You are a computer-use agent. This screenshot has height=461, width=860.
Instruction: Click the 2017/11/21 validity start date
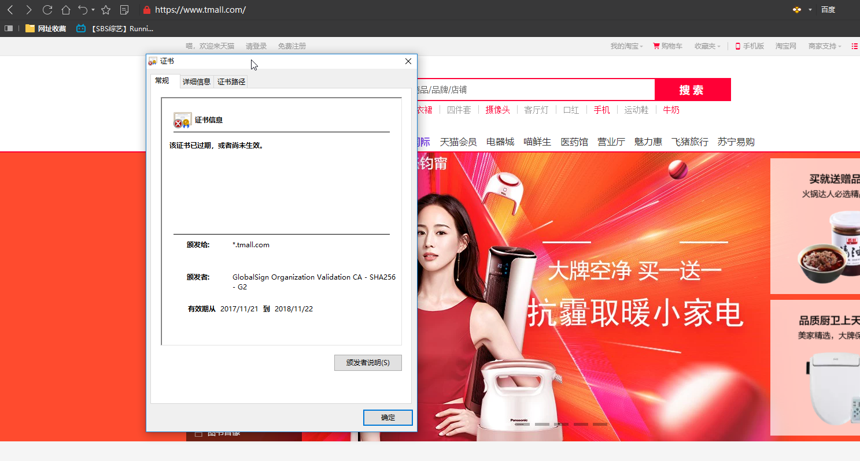[239, 309]
